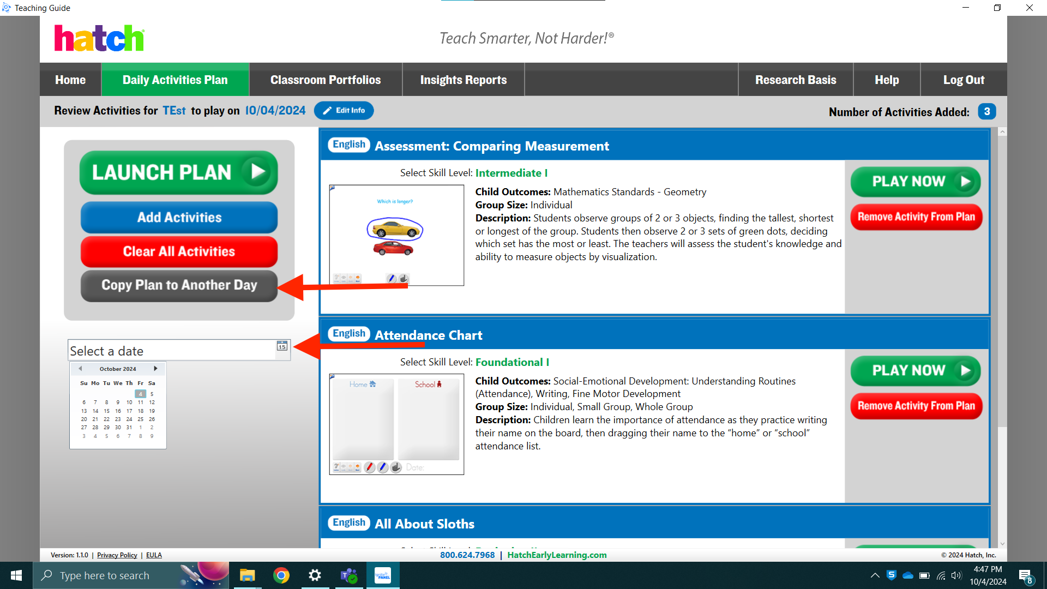Click Add Activities button
The height and width of the screenshot is (589, 1047).
click(x=179, y=217)
